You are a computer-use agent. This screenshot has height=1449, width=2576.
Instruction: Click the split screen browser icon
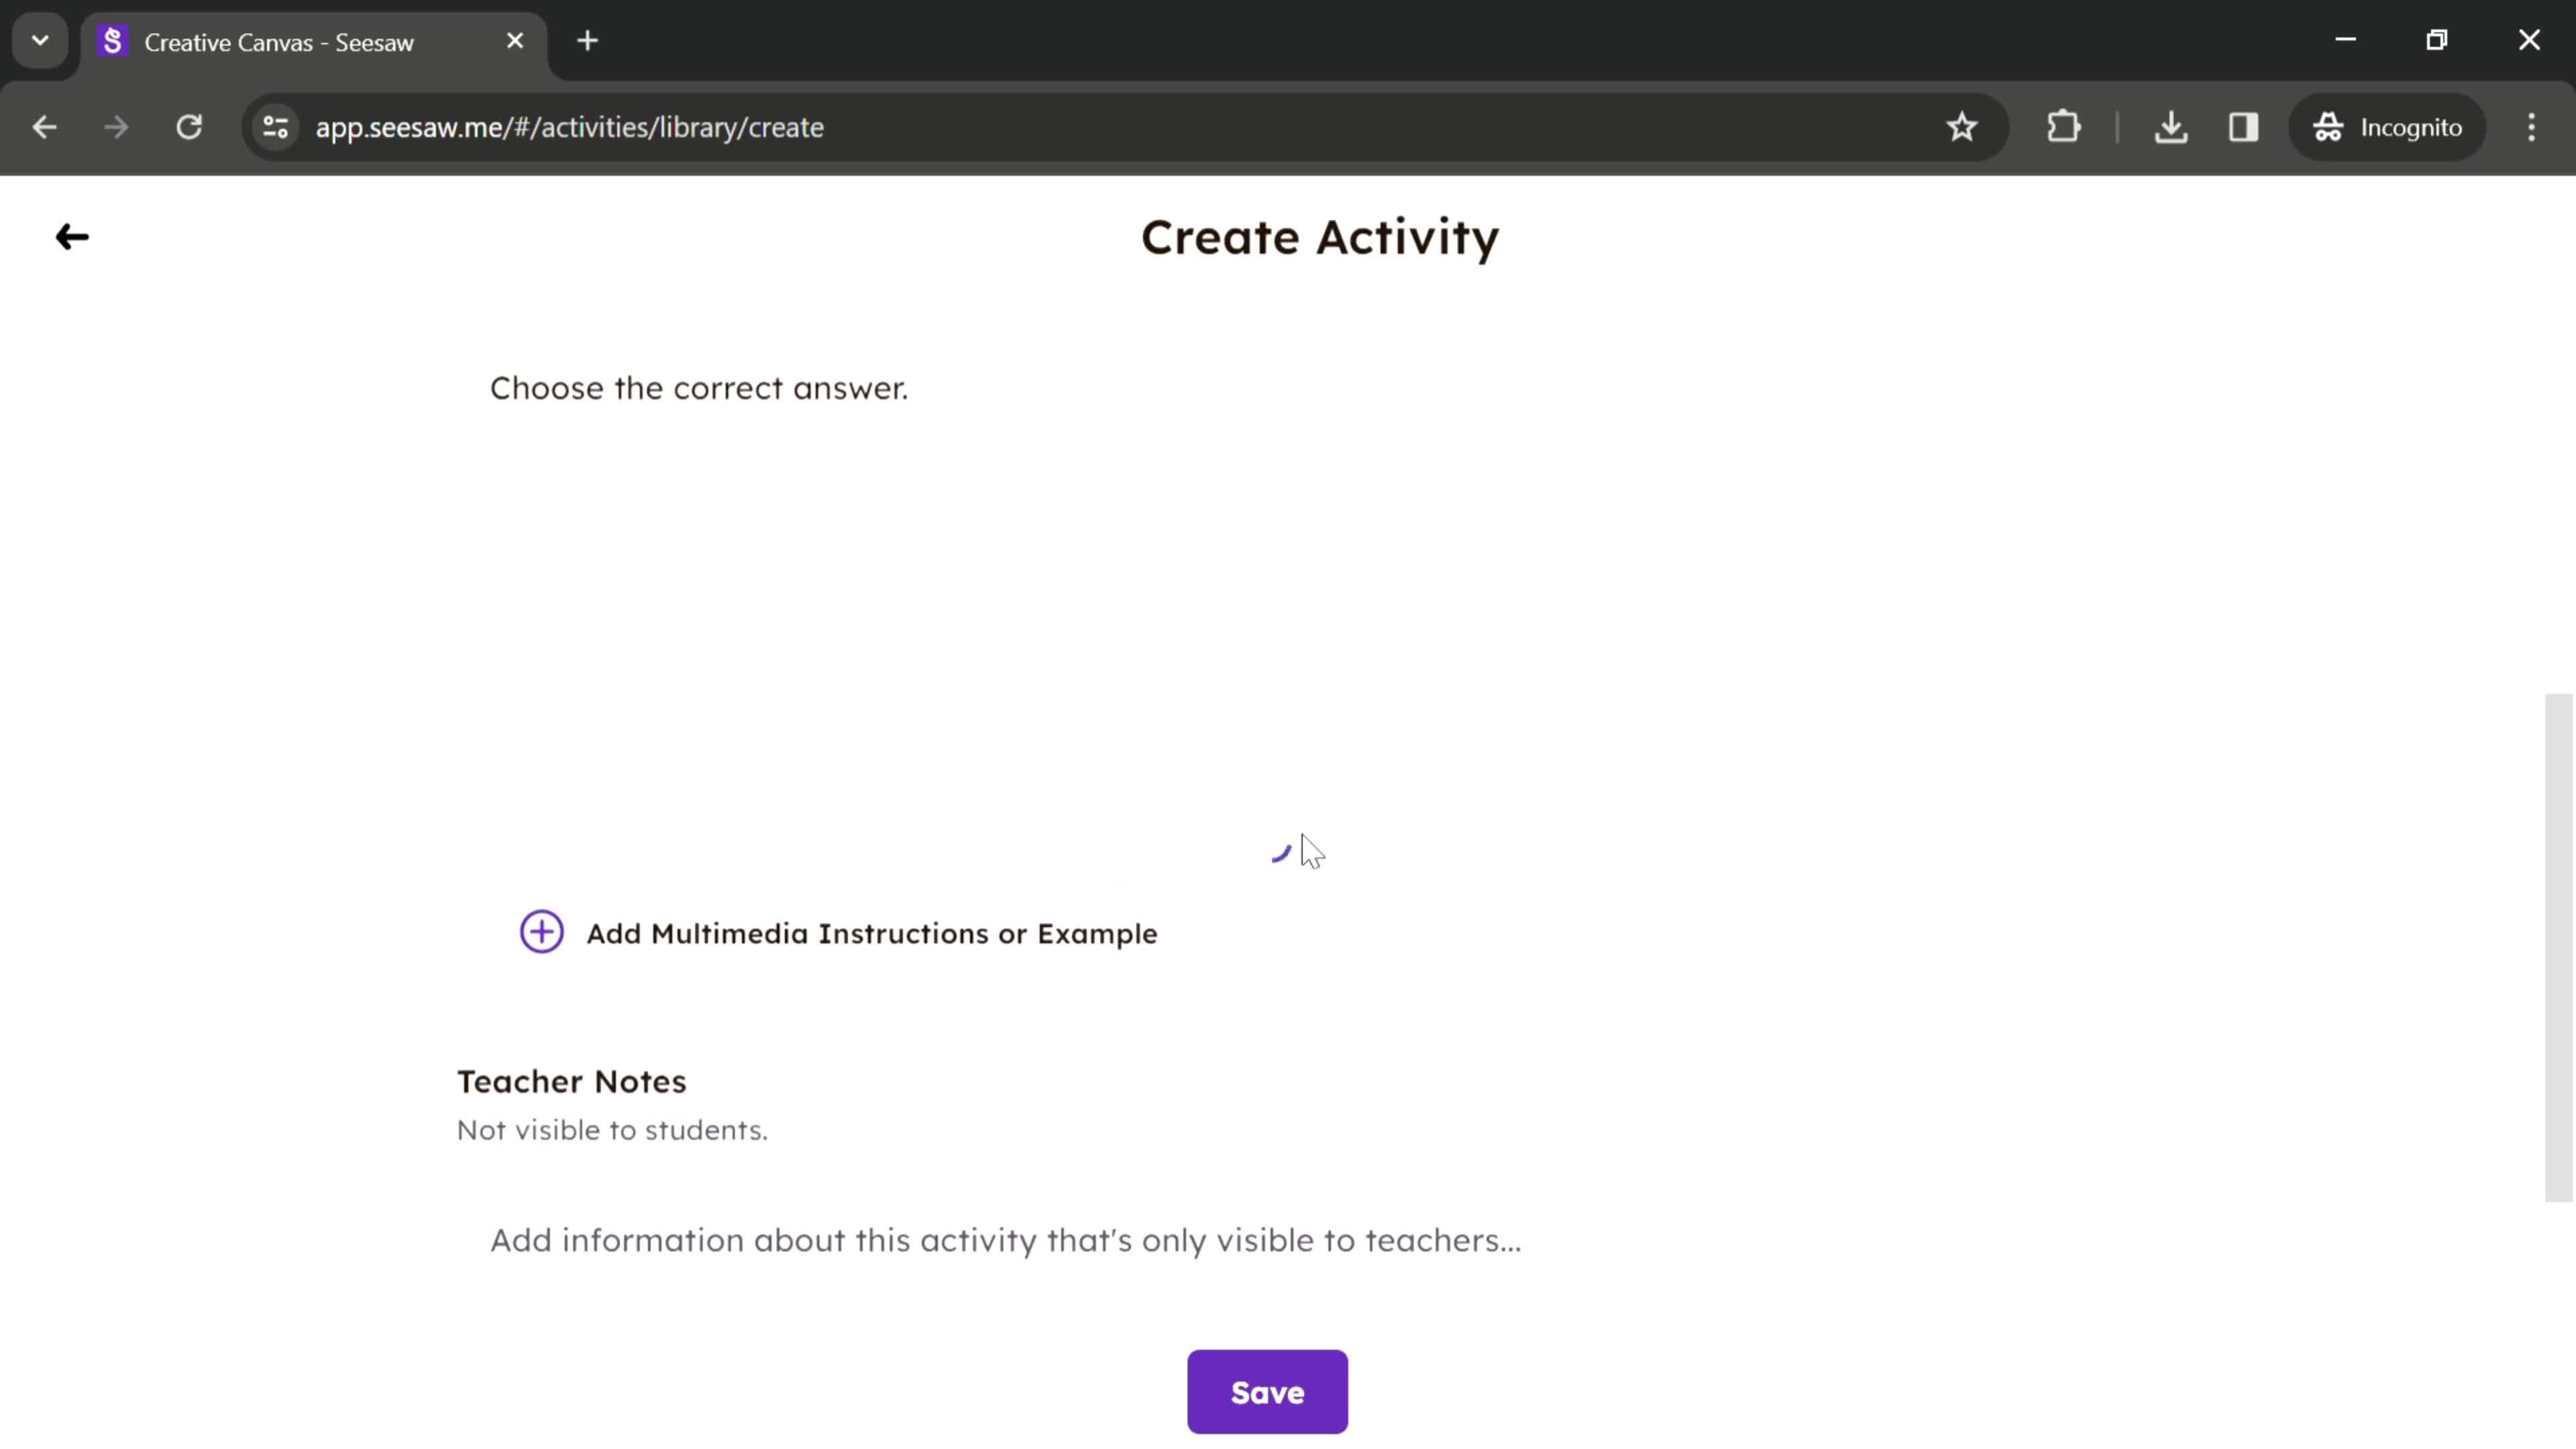coord(2242,125)
